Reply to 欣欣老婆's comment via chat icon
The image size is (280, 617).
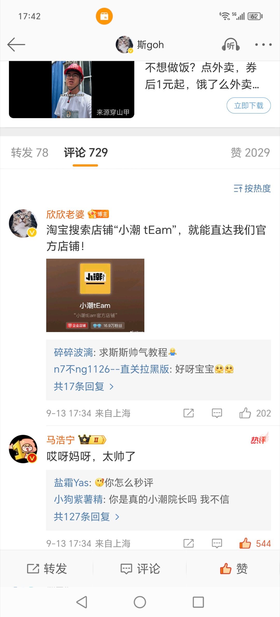click(217, 413)
